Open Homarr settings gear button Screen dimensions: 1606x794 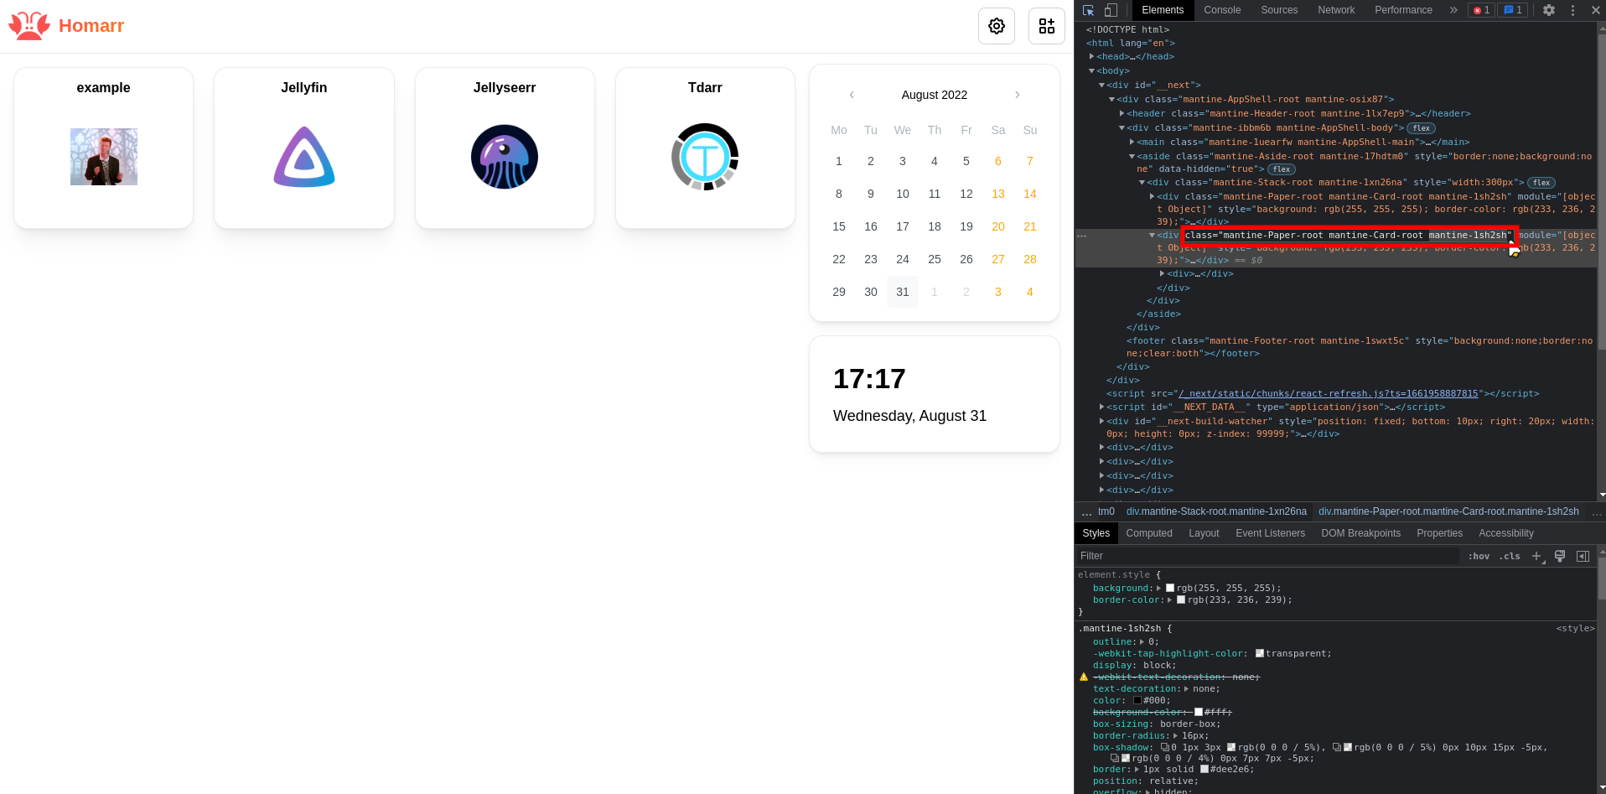(997, 26)
